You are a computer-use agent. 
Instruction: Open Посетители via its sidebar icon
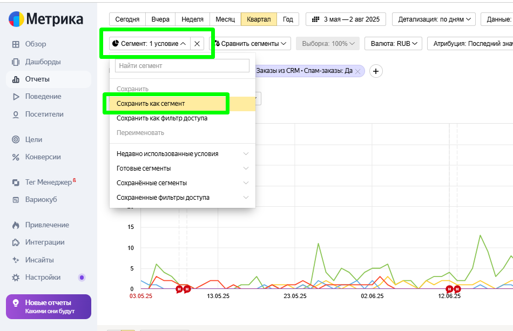pos(16,114)
